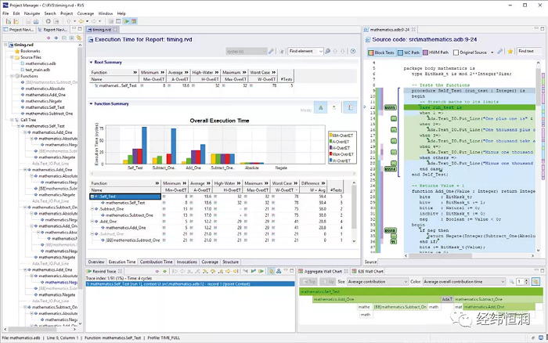Click the Find text input field
This screenshot has width=548, height=343.
[x=529, y=52]
